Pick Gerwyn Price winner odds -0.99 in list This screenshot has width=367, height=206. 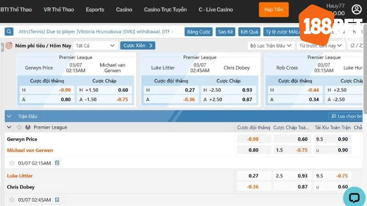(x=254, y=139)
